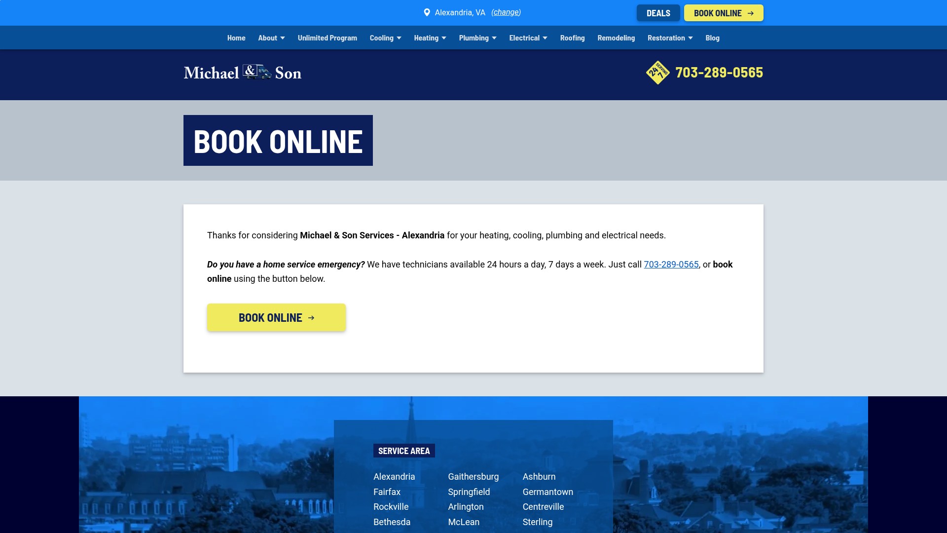This screenshot has height=533, width=947.
Task: Call the 703-289-0565 header phone number
Action: coord(719,73)
